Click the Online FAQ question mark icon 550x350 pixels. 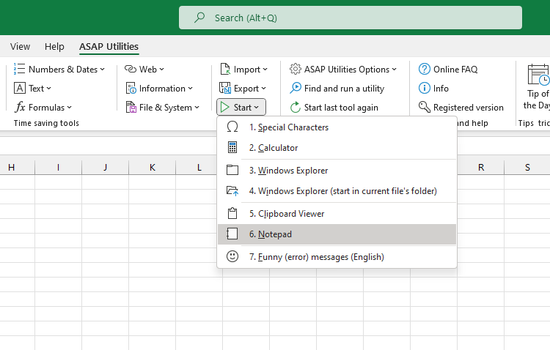click(x=425, y=69)
